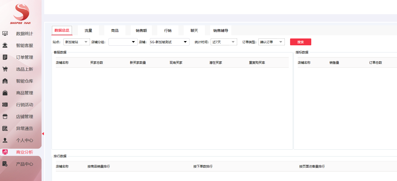Open 异常通告 from the sidebar

coord(5,128)
